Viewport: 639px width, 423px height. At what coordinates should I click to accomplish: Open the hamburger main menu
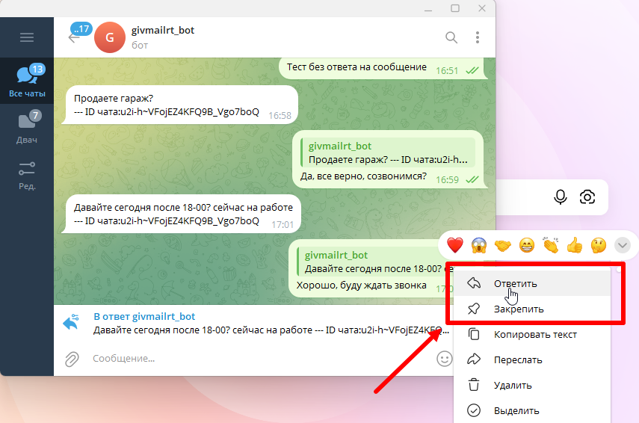pos(27,37)
